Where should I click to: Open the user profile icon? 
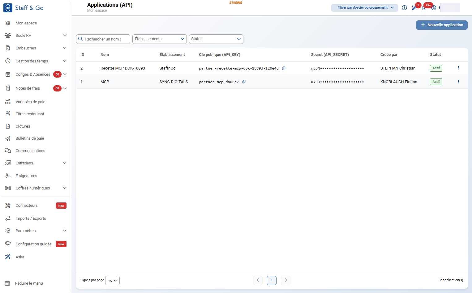pos(434,8)
